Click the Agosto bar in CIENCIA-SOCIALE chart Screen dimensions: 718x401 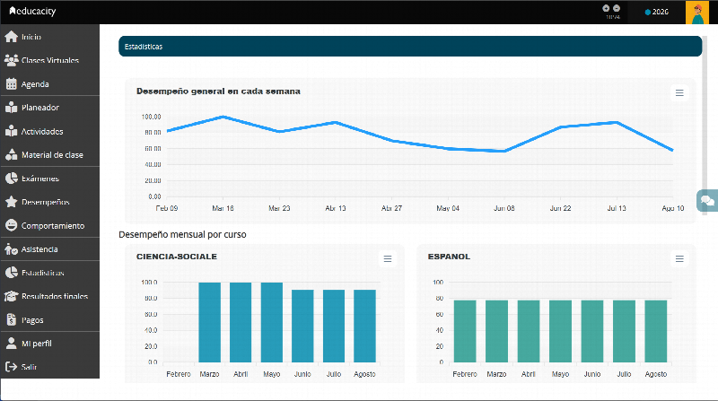click(x=364, y=326)
